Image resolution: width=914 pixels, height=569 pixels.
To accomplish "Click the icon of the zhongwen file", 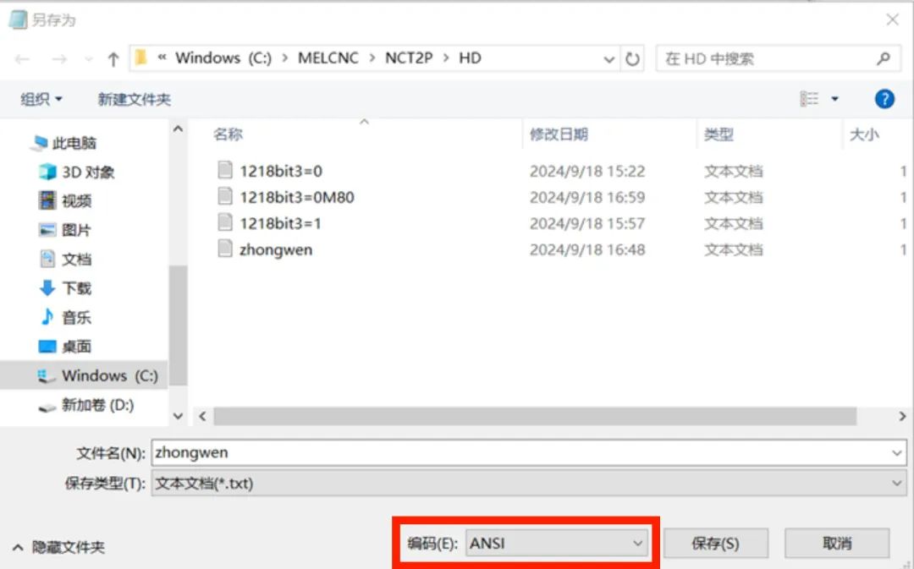I will click(225, 249).
